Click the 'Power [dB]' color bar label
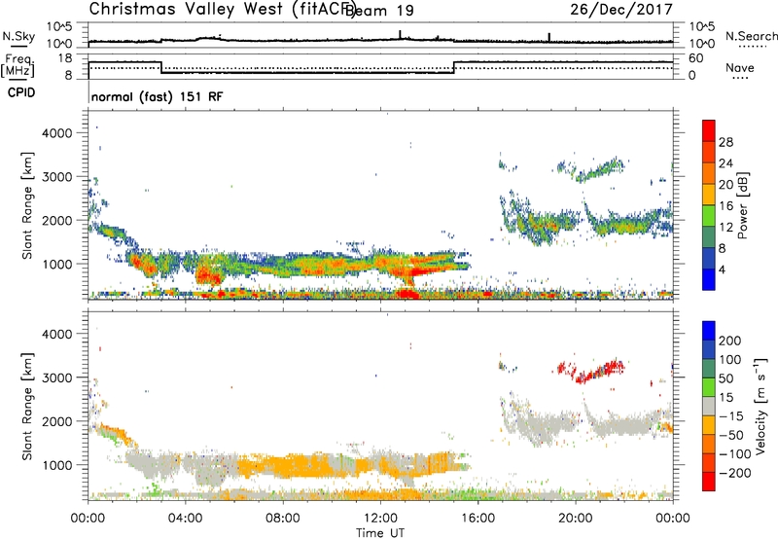Viewport: 778px width, 539px height. (x=742, y=205)
